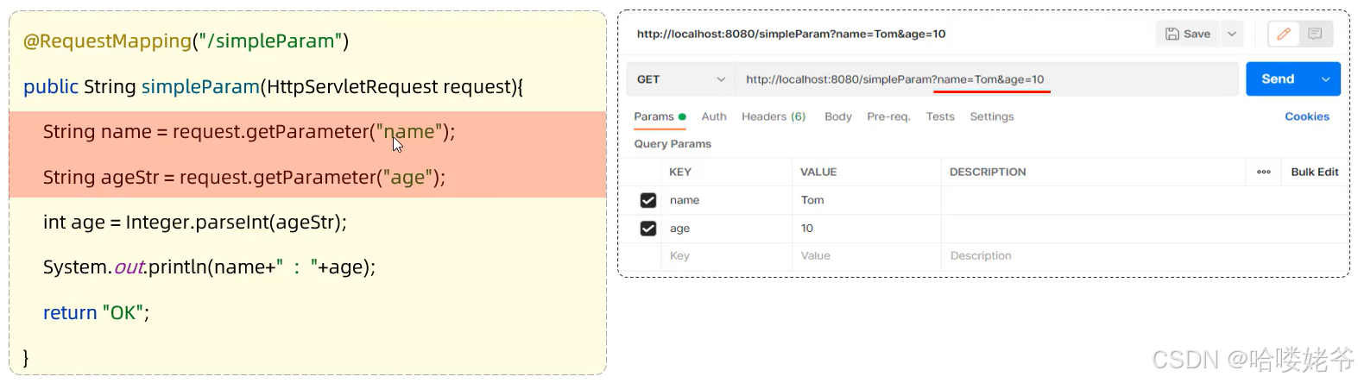Switch to the Auth tab
This screenshot has height=383, width=1358.
point(714,116)
